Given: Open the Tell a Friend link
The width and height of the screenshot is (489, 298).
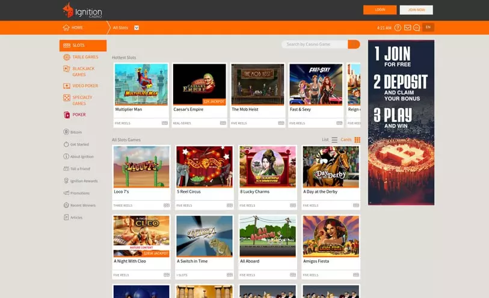Looking at the screenshot, I should click(x=80, y=169).
